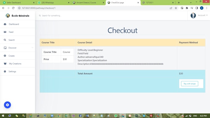Click the 6:22 PM clock

click(x=203, y=116)
